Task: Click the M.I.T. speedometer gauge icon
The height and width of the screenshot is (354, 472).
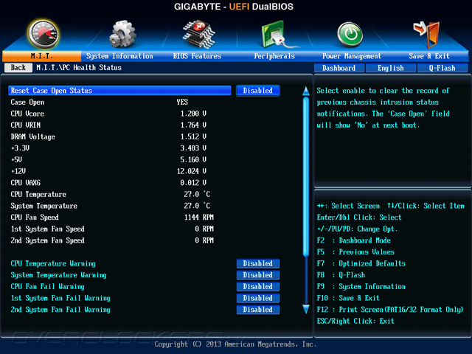Action: tap(44, 34)
